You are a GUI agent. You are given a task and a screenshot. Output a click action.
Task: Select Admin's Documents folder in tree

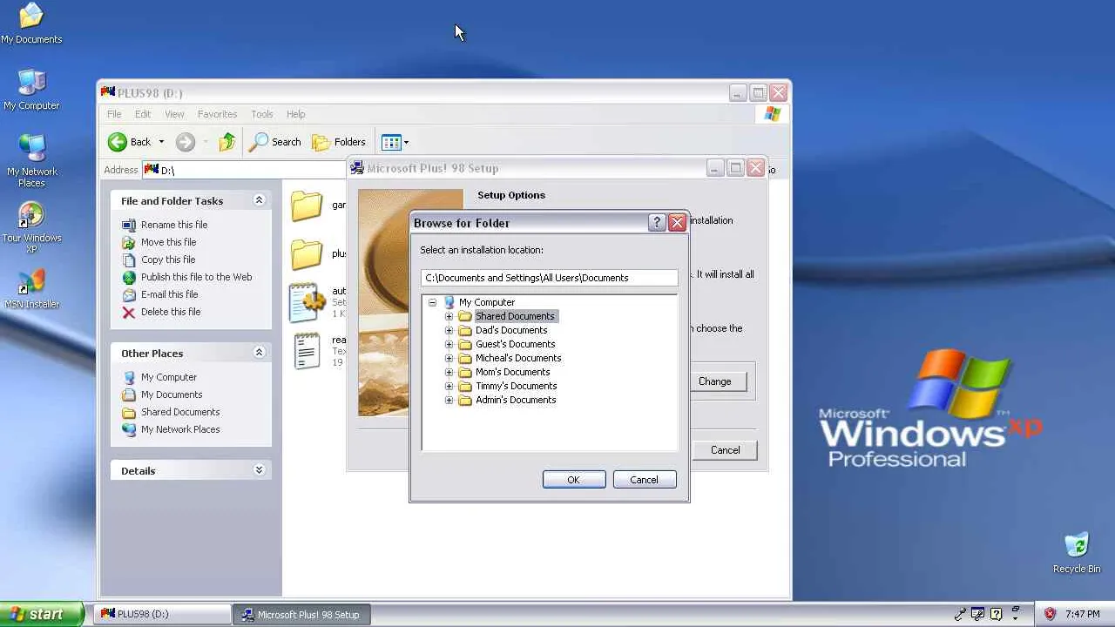pyautogui.click(x=516, y=400)
